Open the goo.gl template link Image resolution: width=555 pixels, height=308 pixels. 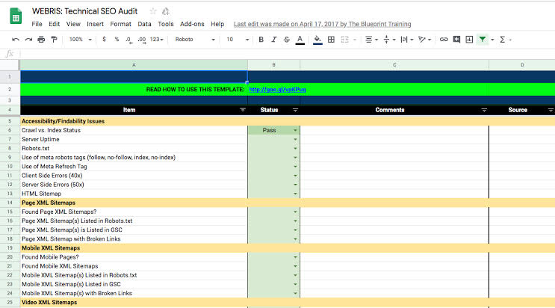pos(277,90)
